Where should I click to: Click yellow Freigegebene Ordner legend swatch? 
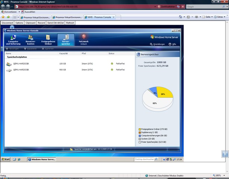tap(140, 129)
